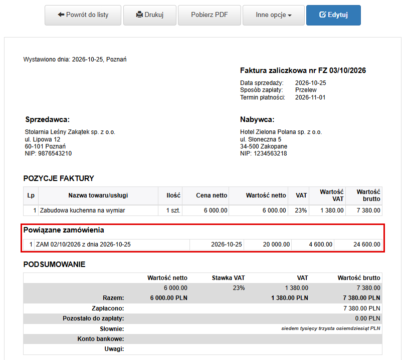Viewport: 406px width, 360px height.
Task: Click the linked order VAT value 4 600.00
Action: click(321, 244)
